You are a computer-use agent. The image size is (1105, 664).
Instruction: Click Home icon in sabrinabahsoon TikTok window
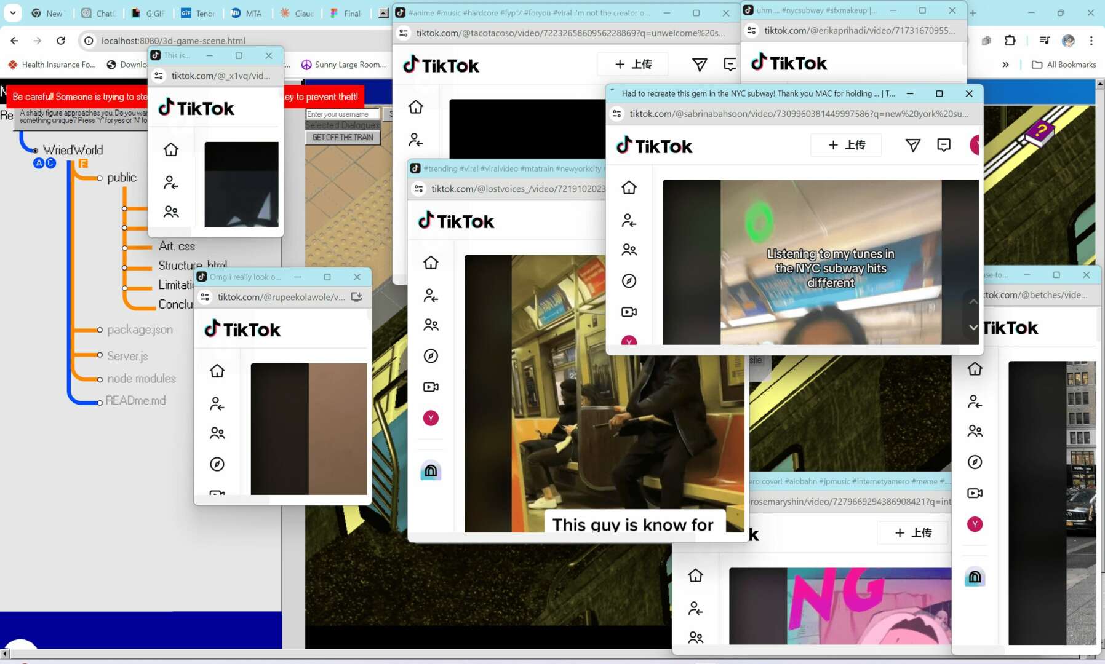coord(629,188)
